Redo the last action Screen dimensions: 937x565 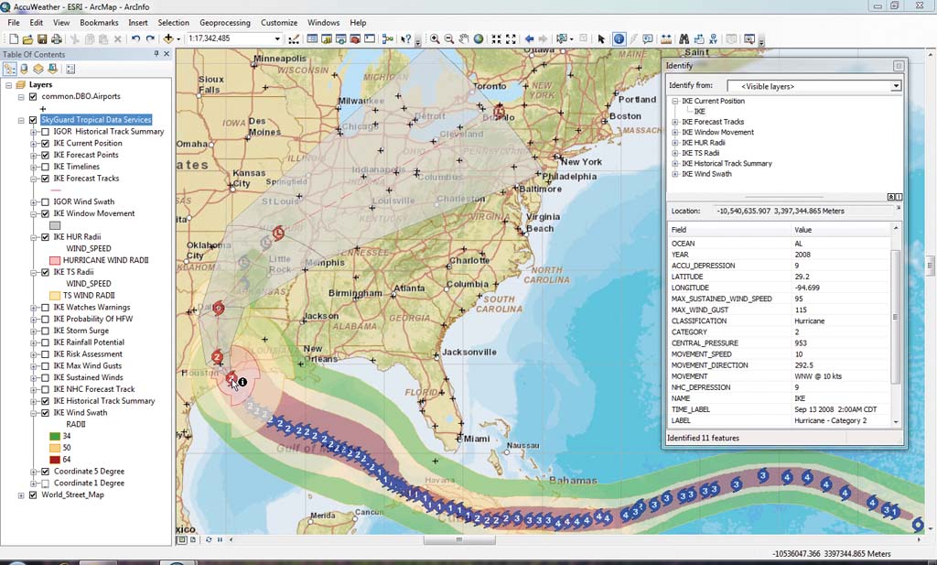pos(150,38)
